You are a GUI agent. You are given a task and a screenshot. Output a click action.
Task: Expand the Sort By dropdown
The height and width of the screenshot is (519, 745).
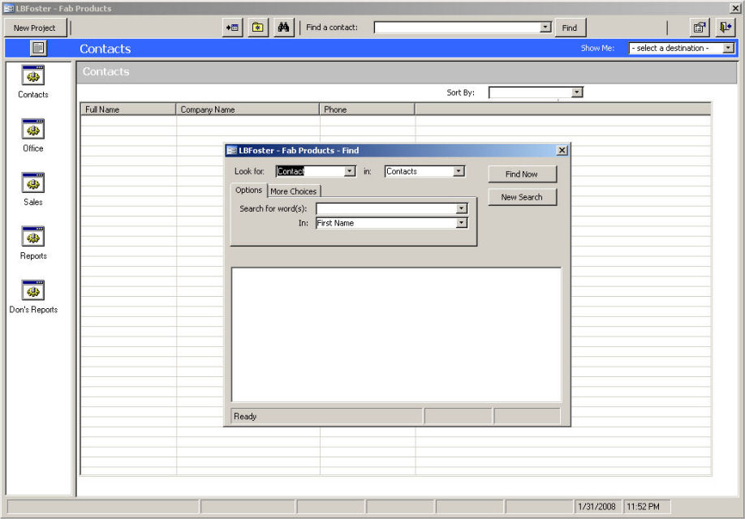click(x=577, y=92)
